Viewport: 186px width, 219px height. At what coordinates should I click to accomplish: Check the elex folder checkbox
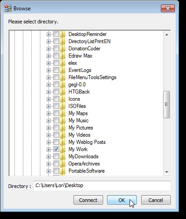tap(56, 63)
